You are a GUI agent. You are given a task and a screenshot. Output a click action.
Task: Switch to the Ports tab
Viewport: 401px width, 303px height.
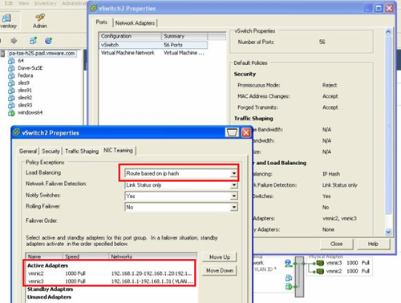(x=102, y=22)
